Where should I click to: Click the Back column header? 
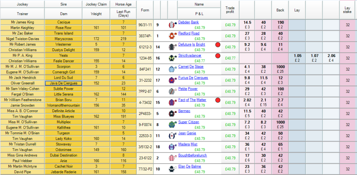[280, 10]
